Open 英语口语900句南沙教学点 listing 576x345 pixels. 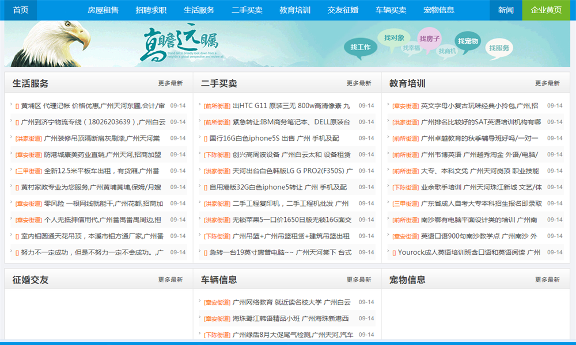[479, 236]
